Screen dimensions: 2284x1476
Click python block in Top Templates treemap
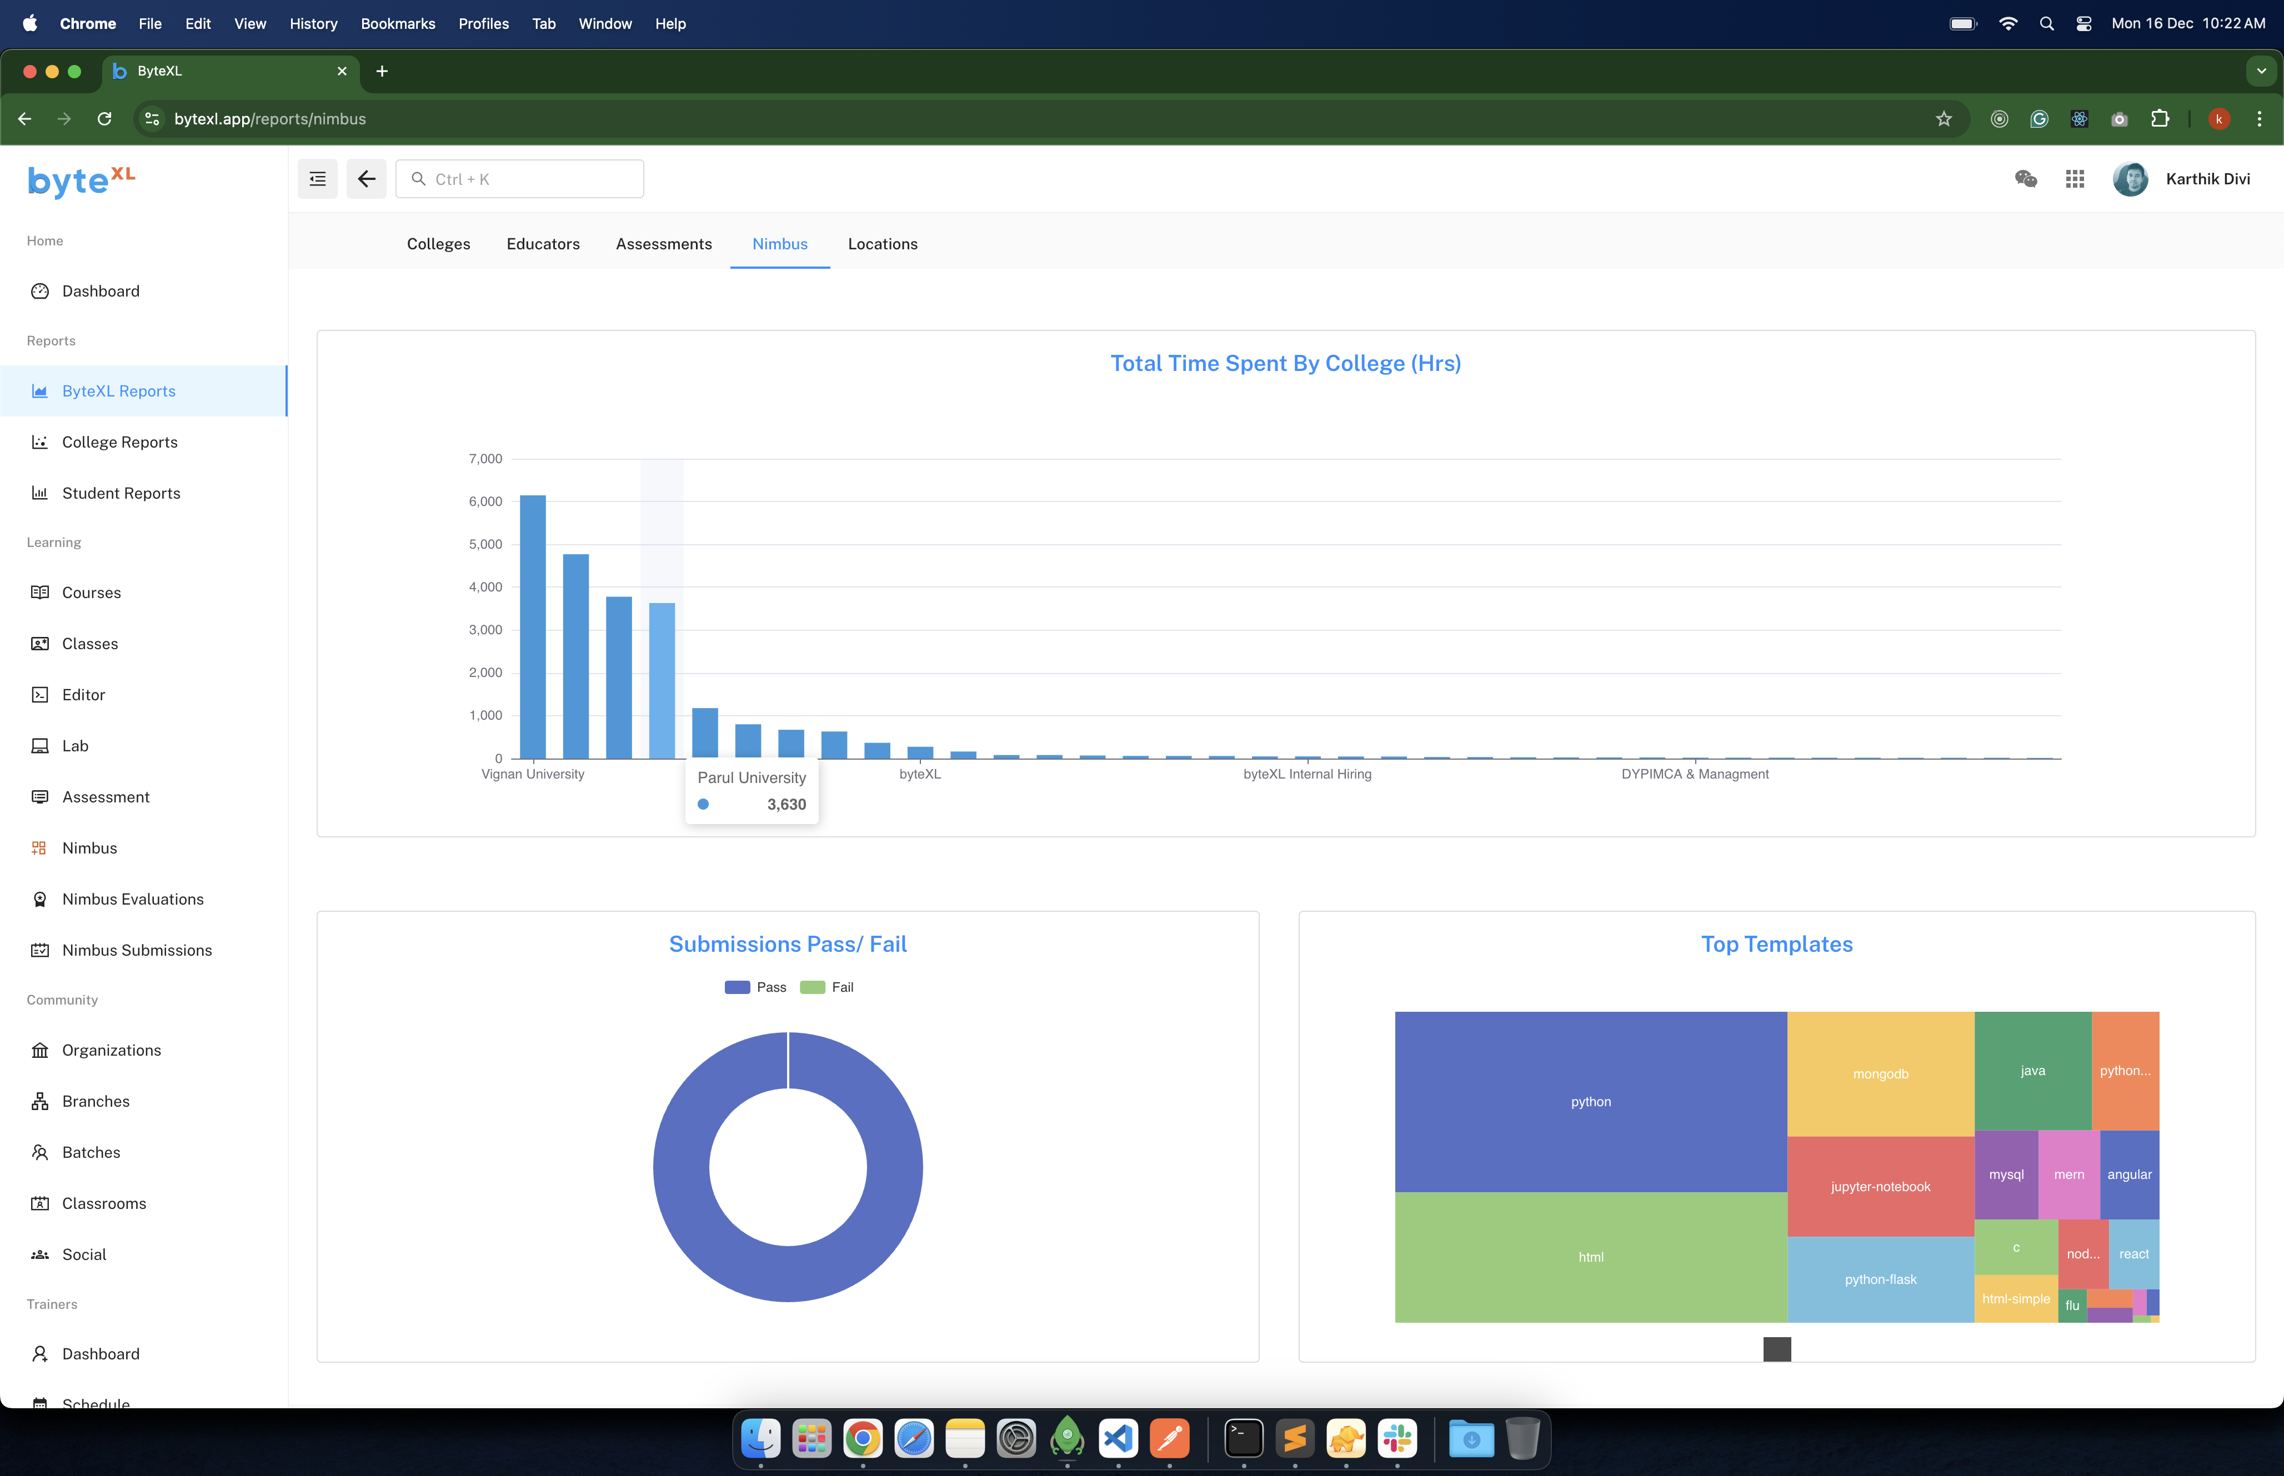pyautogui.click(x=1590, y=1101)
